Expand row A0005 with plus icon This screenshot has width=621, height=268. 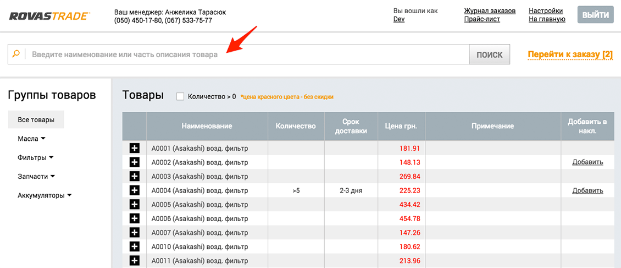135,205
